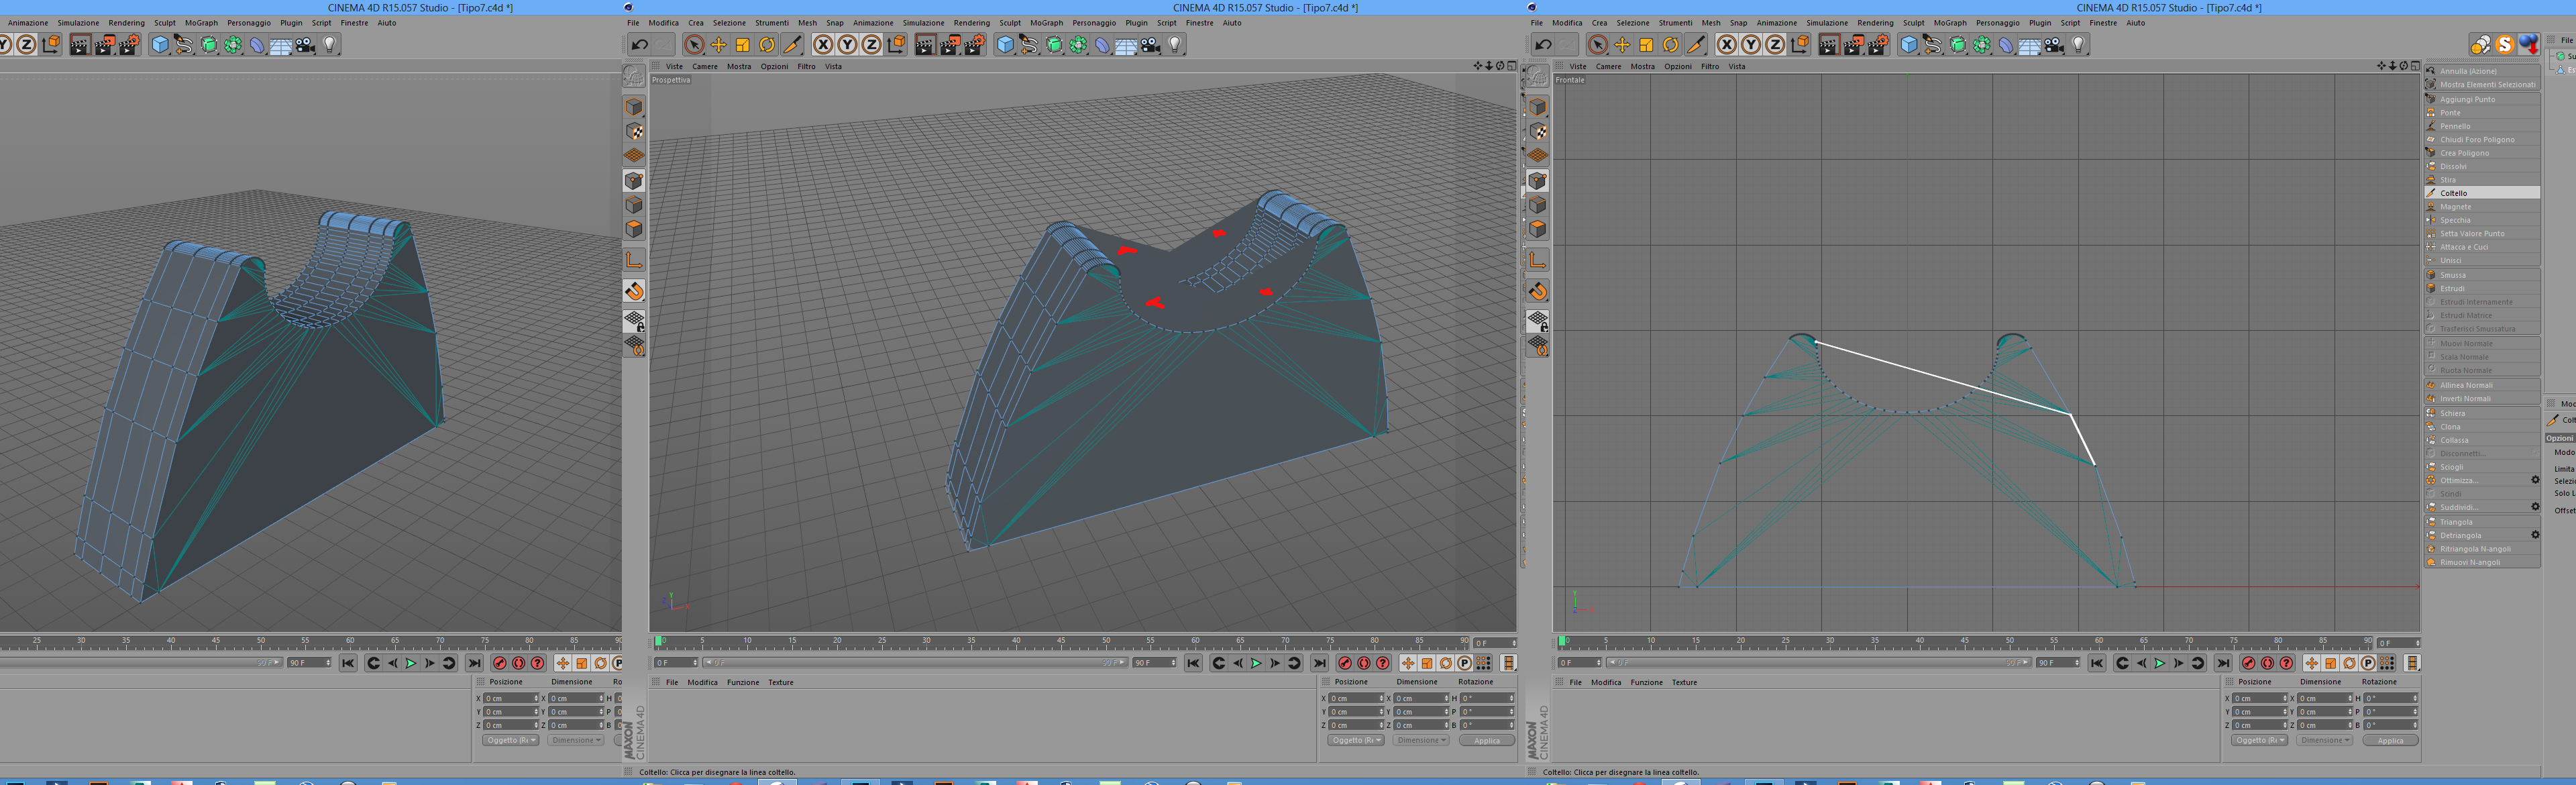Click light bulb icon above Frontale viewport

[x=2079, y=45]
